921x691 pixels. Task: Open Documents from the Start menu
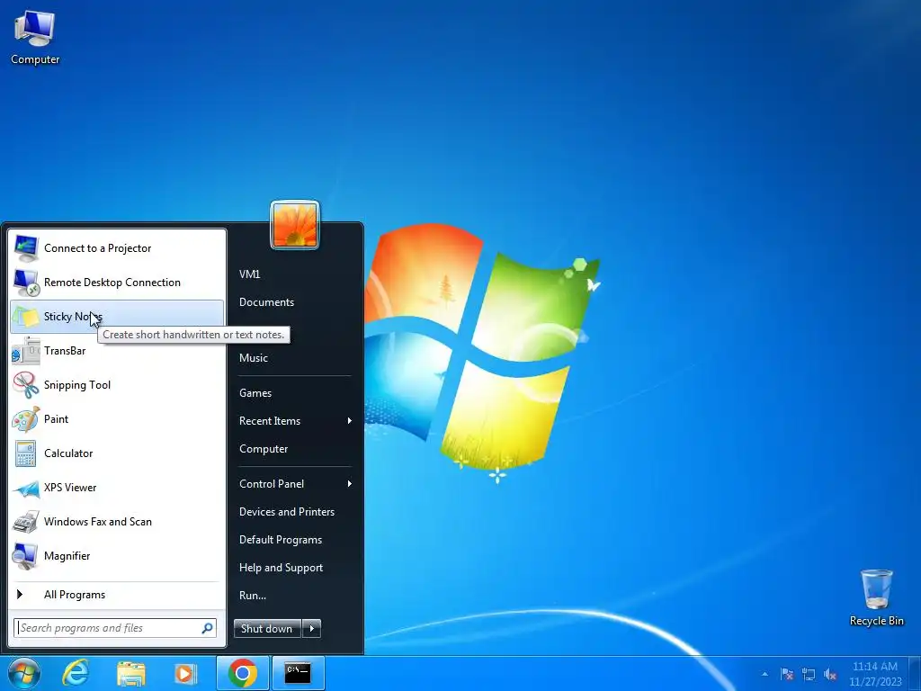[266, 302]
